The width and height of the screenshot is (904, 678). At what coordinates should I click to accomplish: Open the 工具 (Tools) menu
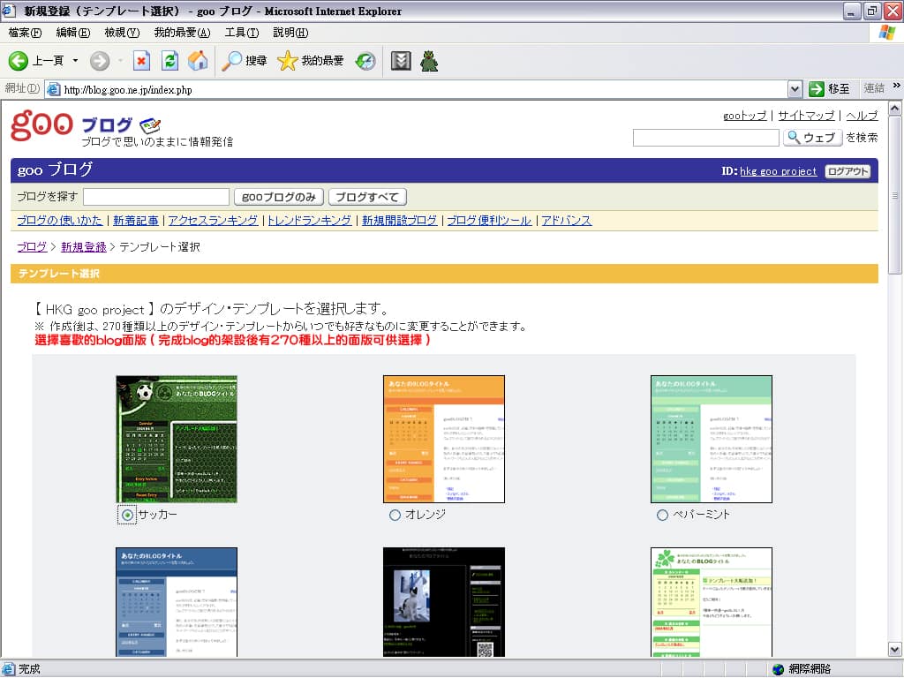[241, 33]
